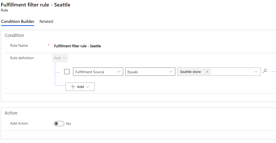276x143 pixels.
Task: Click the chevron on the Add button
Action: click(88, 87)
